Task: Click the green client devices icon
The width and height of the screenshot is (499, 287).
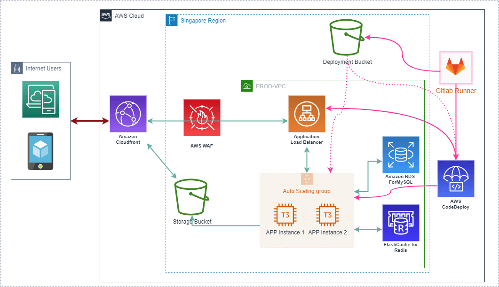Action: point(41,99)
